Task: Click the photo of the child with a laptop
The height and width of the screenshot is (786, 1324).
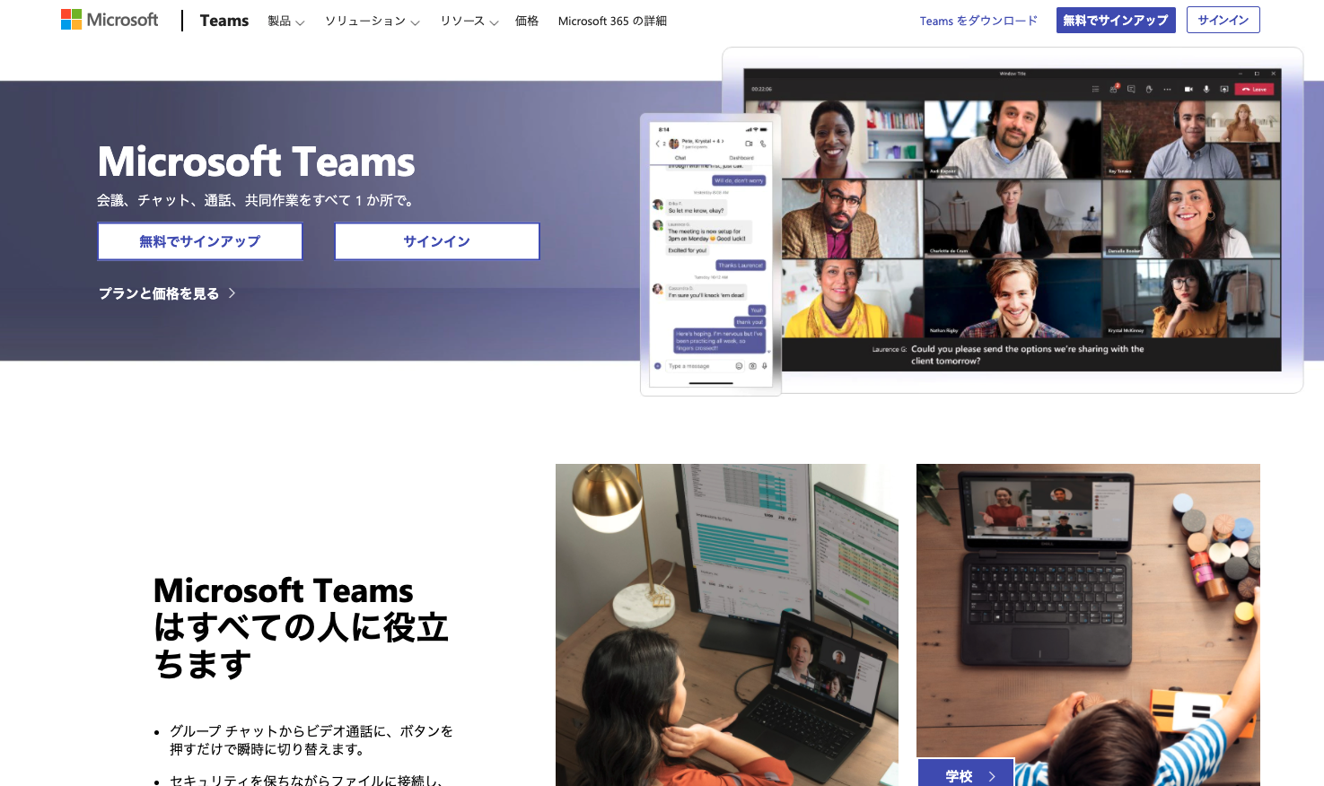Action: pos(1088,624)
